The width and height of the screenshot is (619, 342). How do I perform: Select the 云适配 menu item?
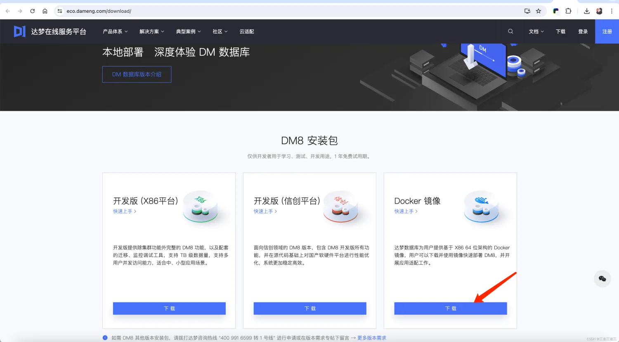coord(247,31)
